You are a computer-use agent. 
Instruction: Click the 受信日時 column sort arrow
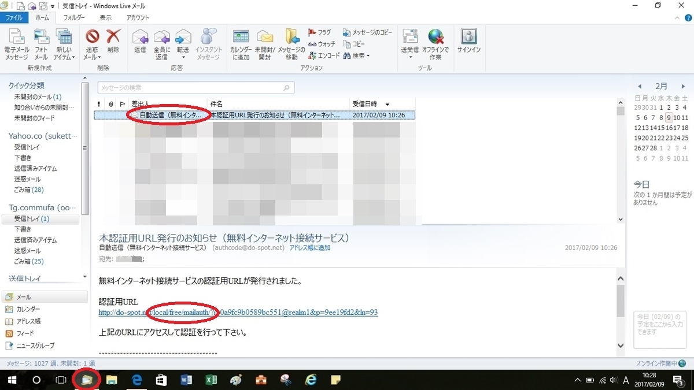[x=387, y=105]
